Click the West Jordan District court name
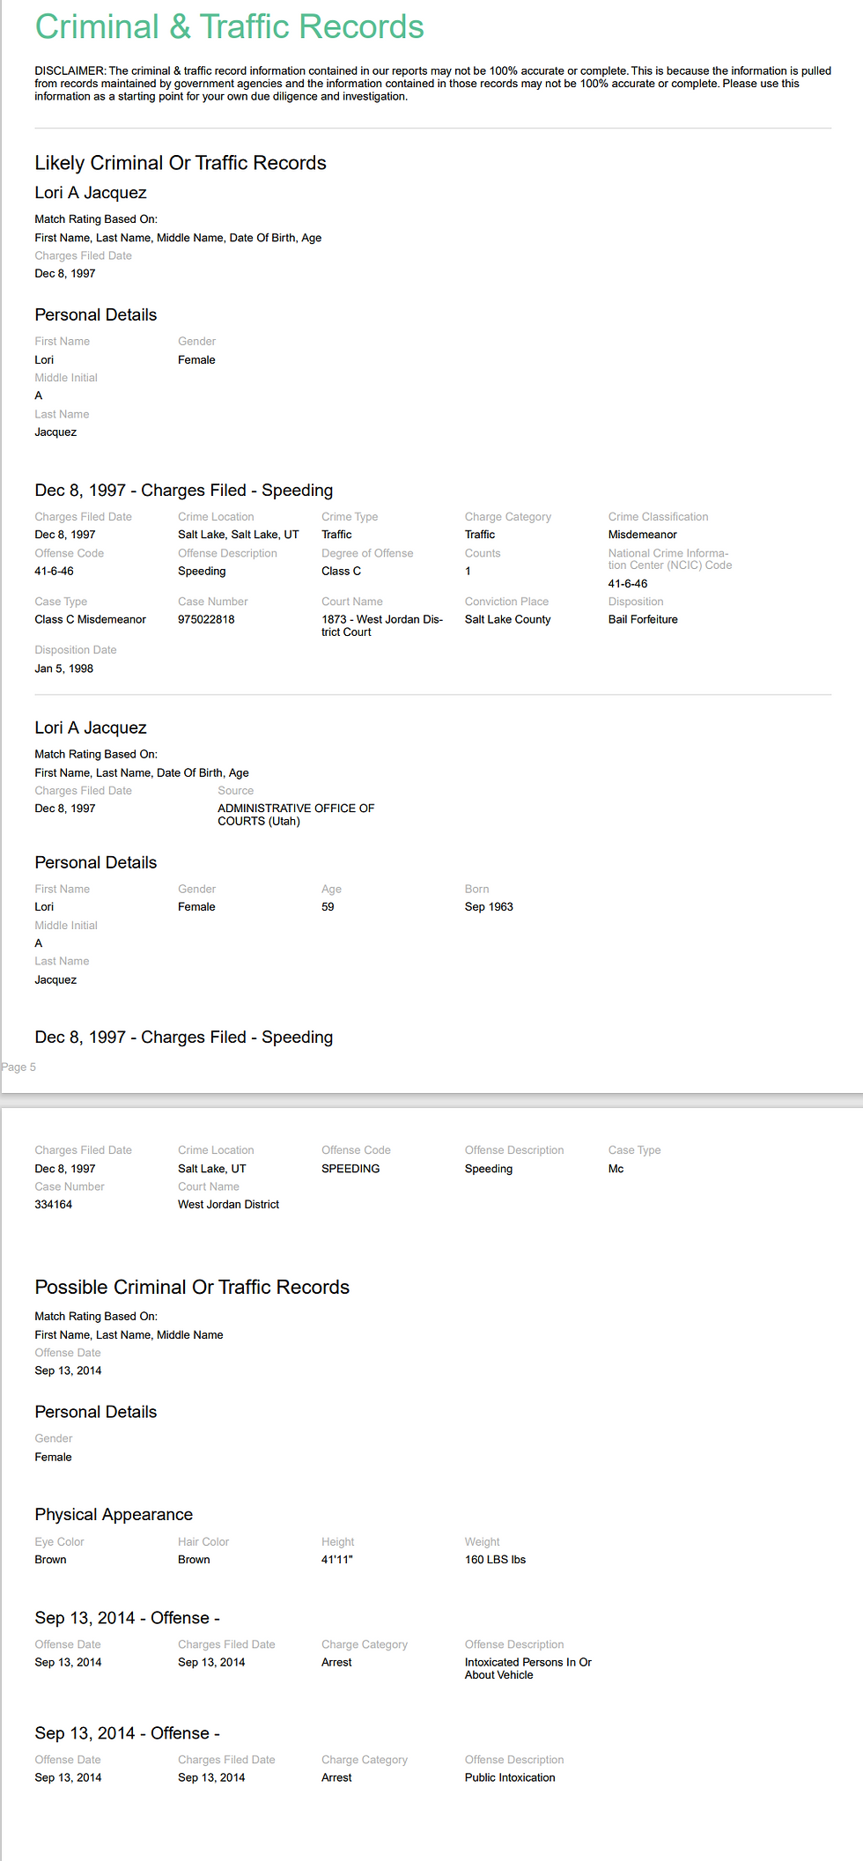The image size is (863, 1861). click(228, 1205)
